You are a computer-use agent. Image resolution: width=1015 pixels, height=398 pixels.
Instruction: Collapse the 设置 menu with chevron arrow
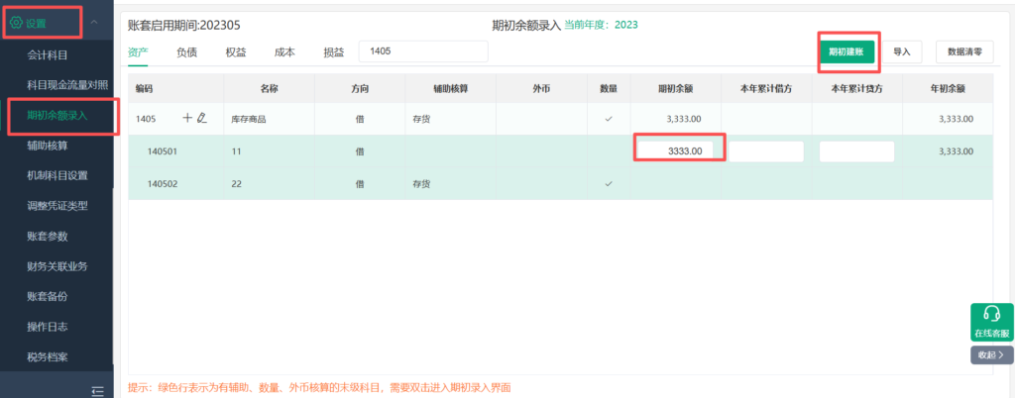tap(93, 22)
